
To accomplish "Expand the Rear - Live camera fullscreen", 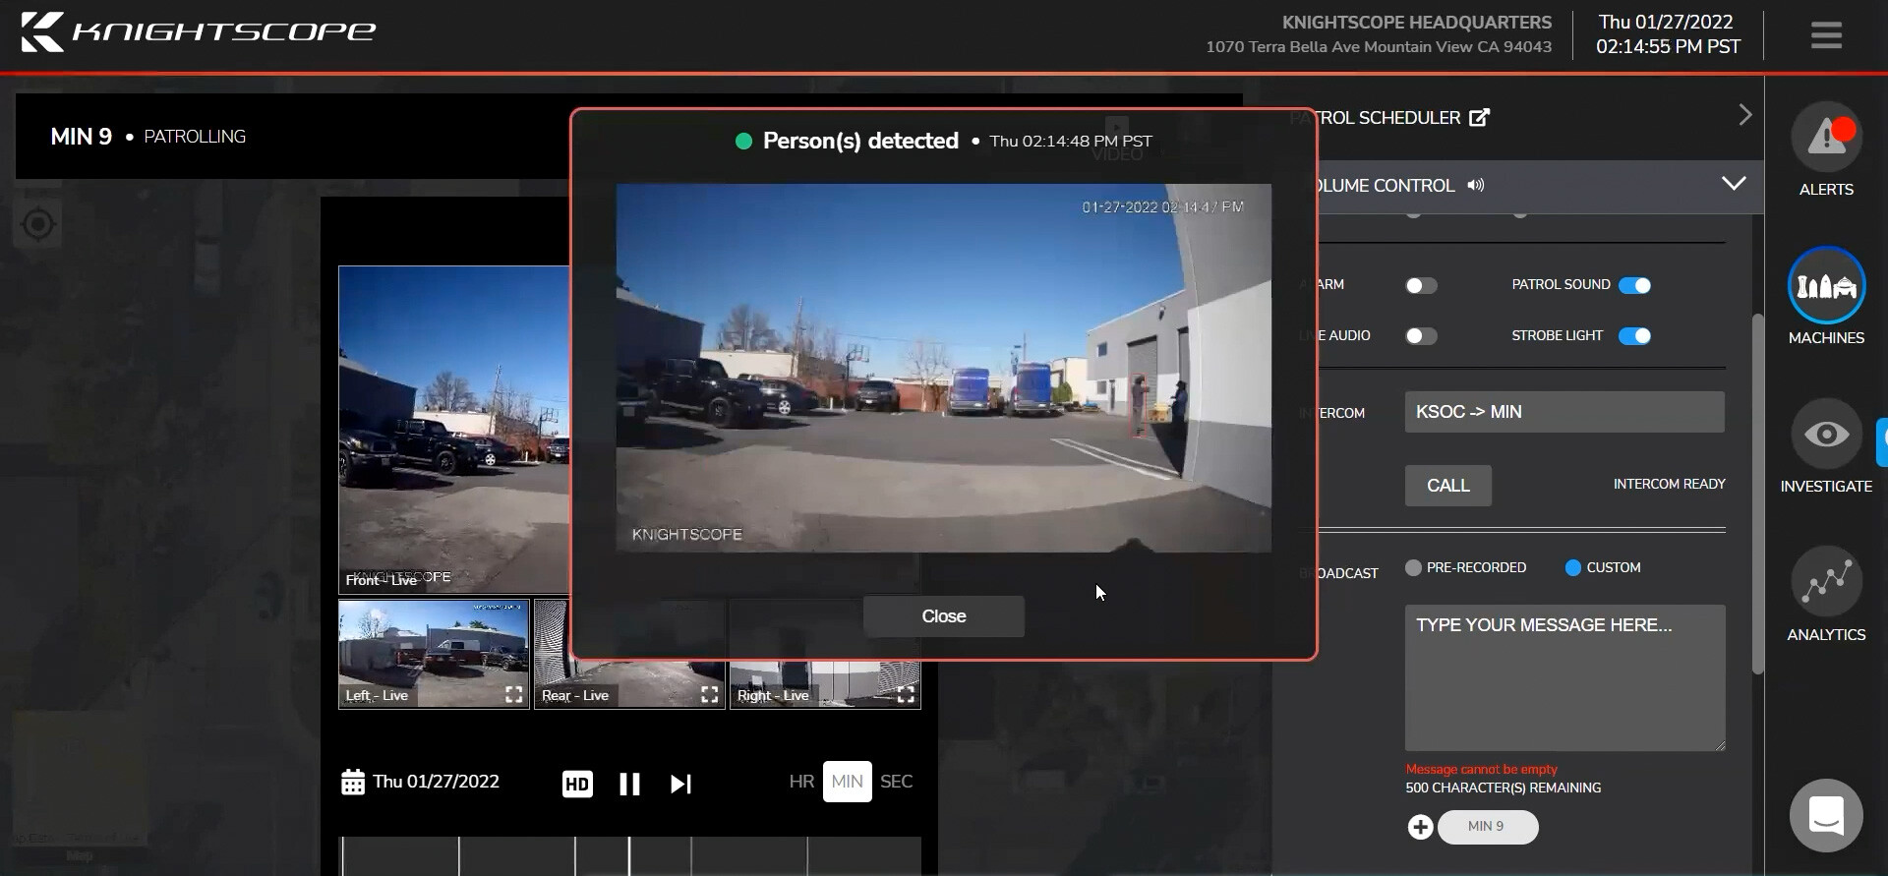I will [x=709, y=694].
